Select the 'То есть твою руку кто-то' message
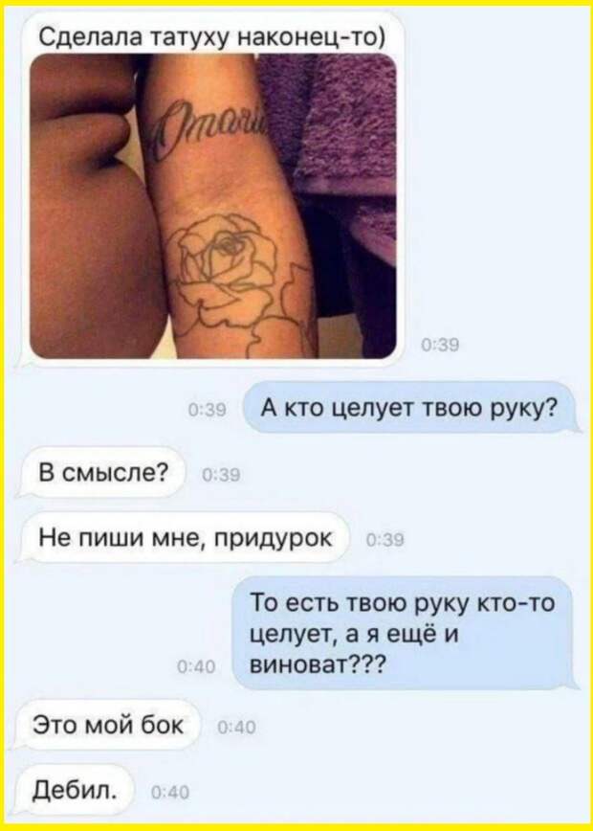593x831 pixels. (x=403, y=634)
